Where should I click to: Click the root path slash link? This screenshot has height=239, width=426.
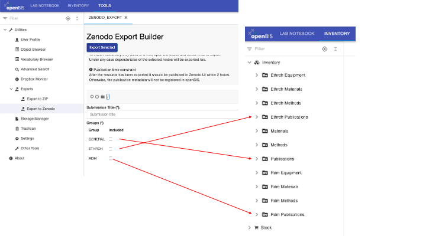[108, 97]
